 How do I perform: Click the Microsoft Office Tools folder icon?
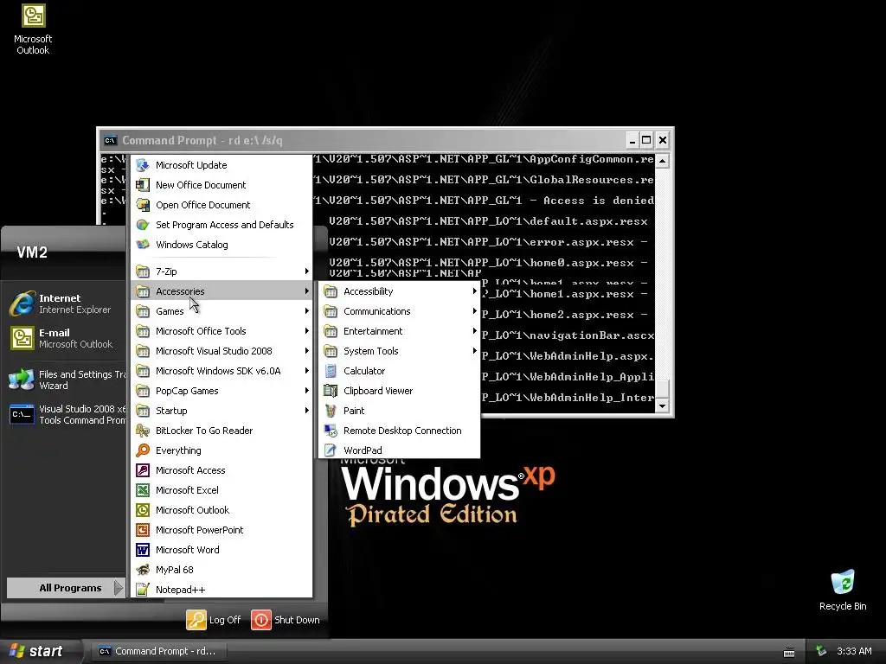143,331
